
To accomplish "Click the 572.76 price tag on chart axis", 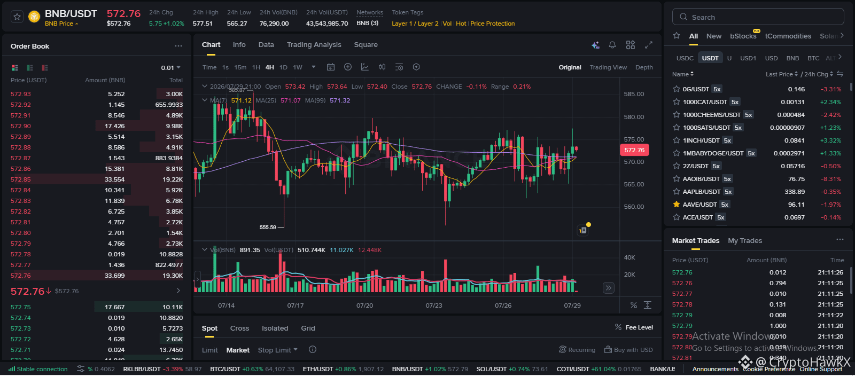I will (634, 150).
